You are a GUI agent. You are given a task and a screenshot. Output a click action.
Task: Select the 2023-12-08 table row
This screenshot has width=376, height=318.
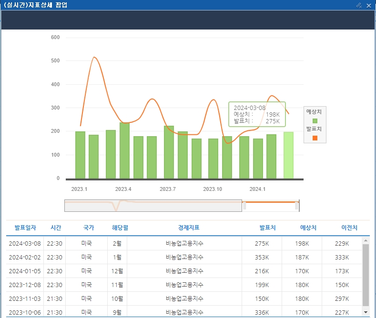click(184, 285)
